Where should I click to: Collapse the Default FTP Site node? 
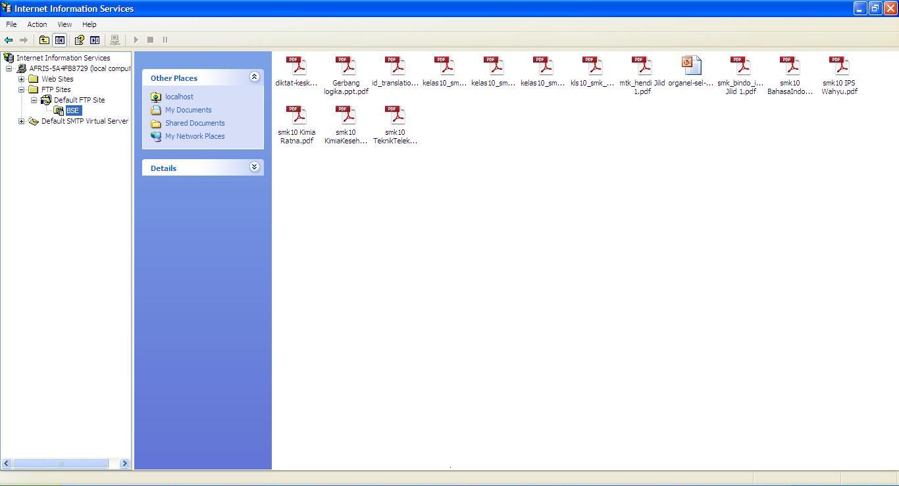[34, 100]
